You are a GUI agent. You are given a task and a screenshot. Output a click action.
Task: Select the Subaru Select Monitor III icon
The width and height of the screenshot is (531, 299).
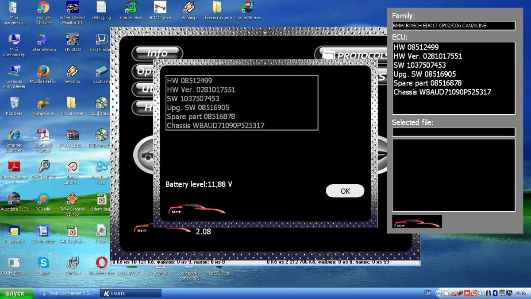point(72,8)
